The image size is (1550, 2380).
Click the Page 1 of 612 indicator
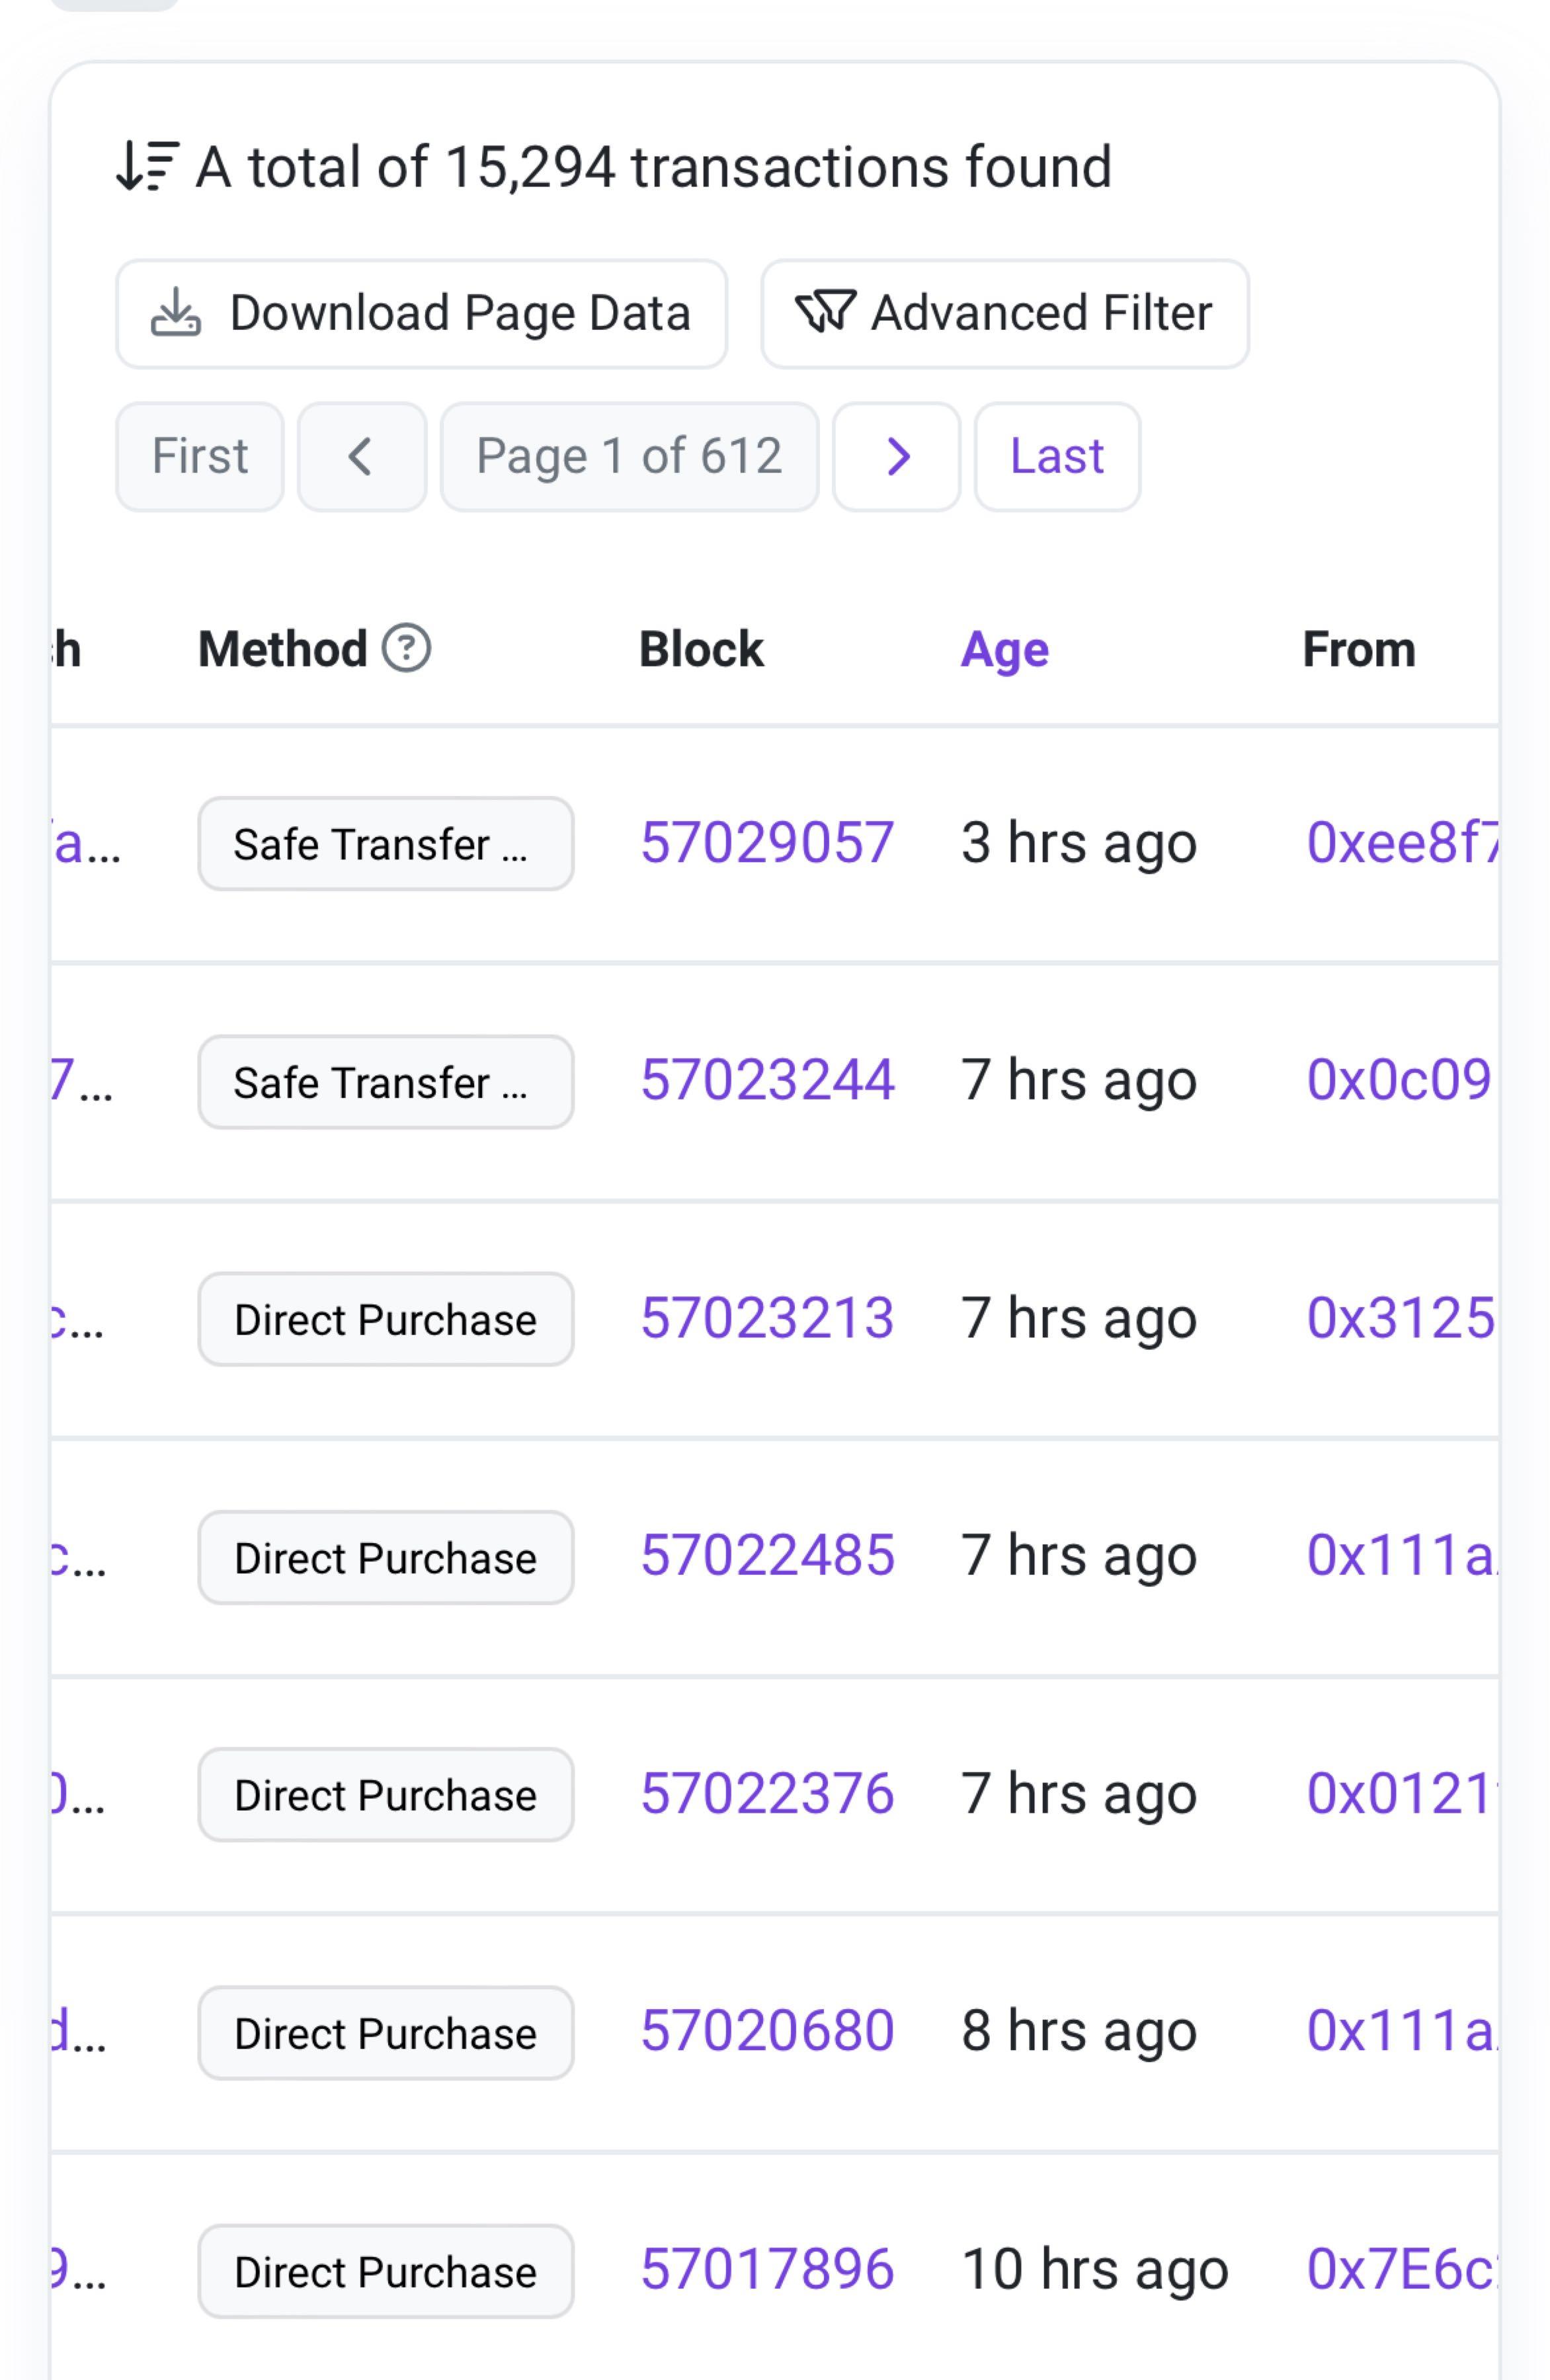[629, 457]
